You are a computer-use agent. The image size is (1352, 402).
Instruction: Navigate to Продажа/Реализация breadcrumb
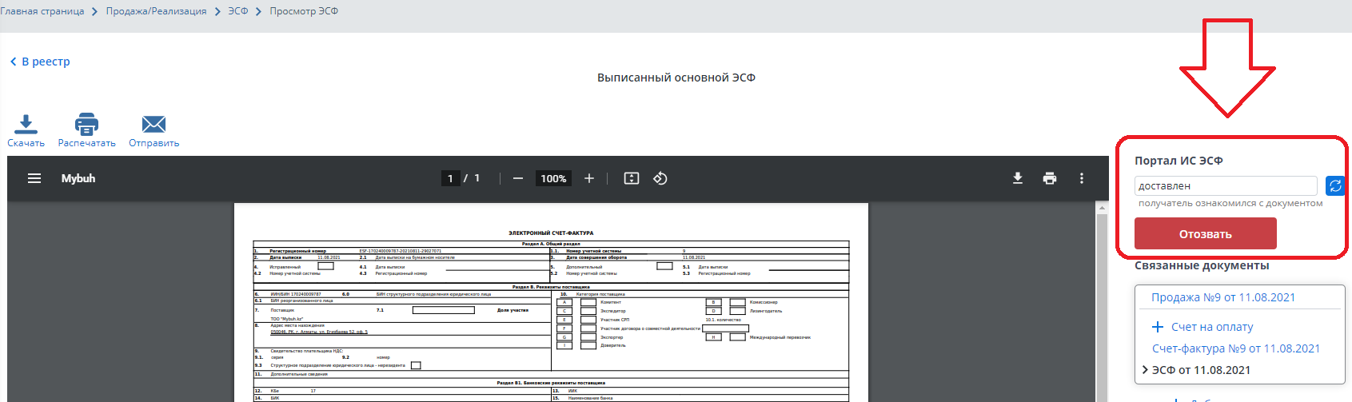click(x=156, y=11)
